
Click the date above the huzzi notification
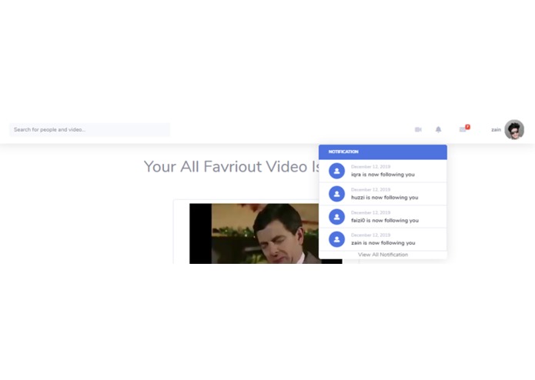point(370,189)
